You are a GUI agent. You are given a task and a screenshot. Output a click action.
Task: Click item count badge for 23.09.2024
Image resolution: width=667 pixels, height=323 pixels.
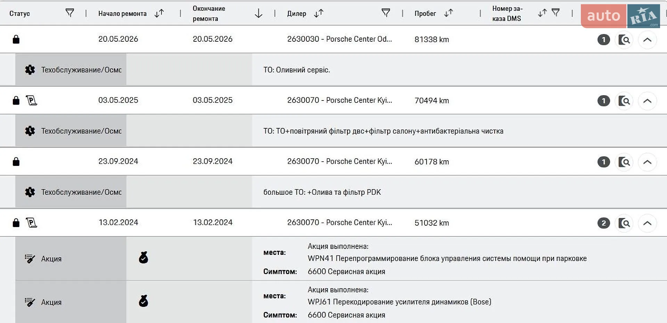pos(604,162)
